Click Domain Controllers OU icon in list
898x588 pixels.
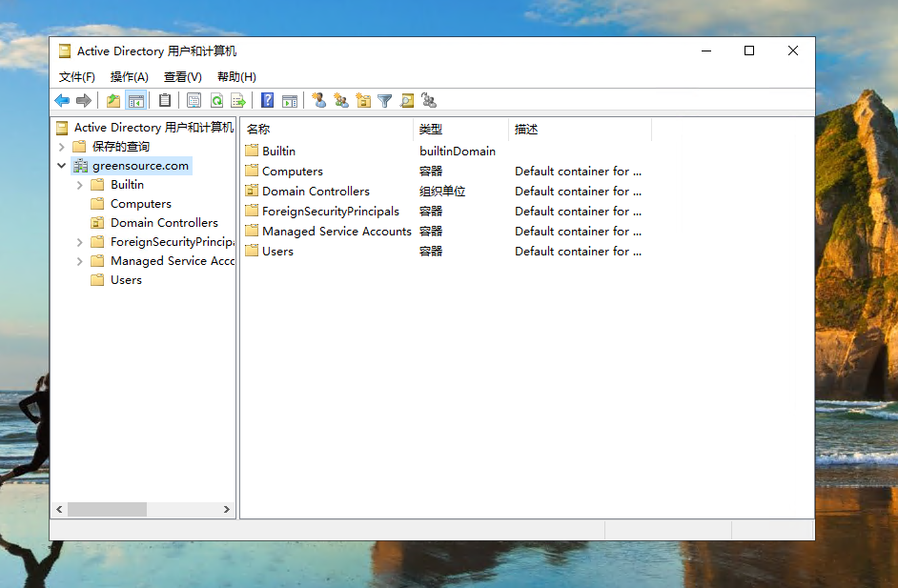252,191
